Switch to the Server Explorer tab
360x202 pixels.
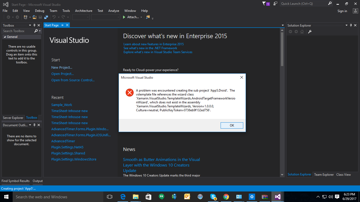point(13,118)
